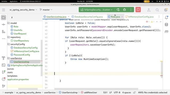Viewport: 170px width, 95px height.
Task: Open 4 spaces indent settings
Action: tap(126, 92)
